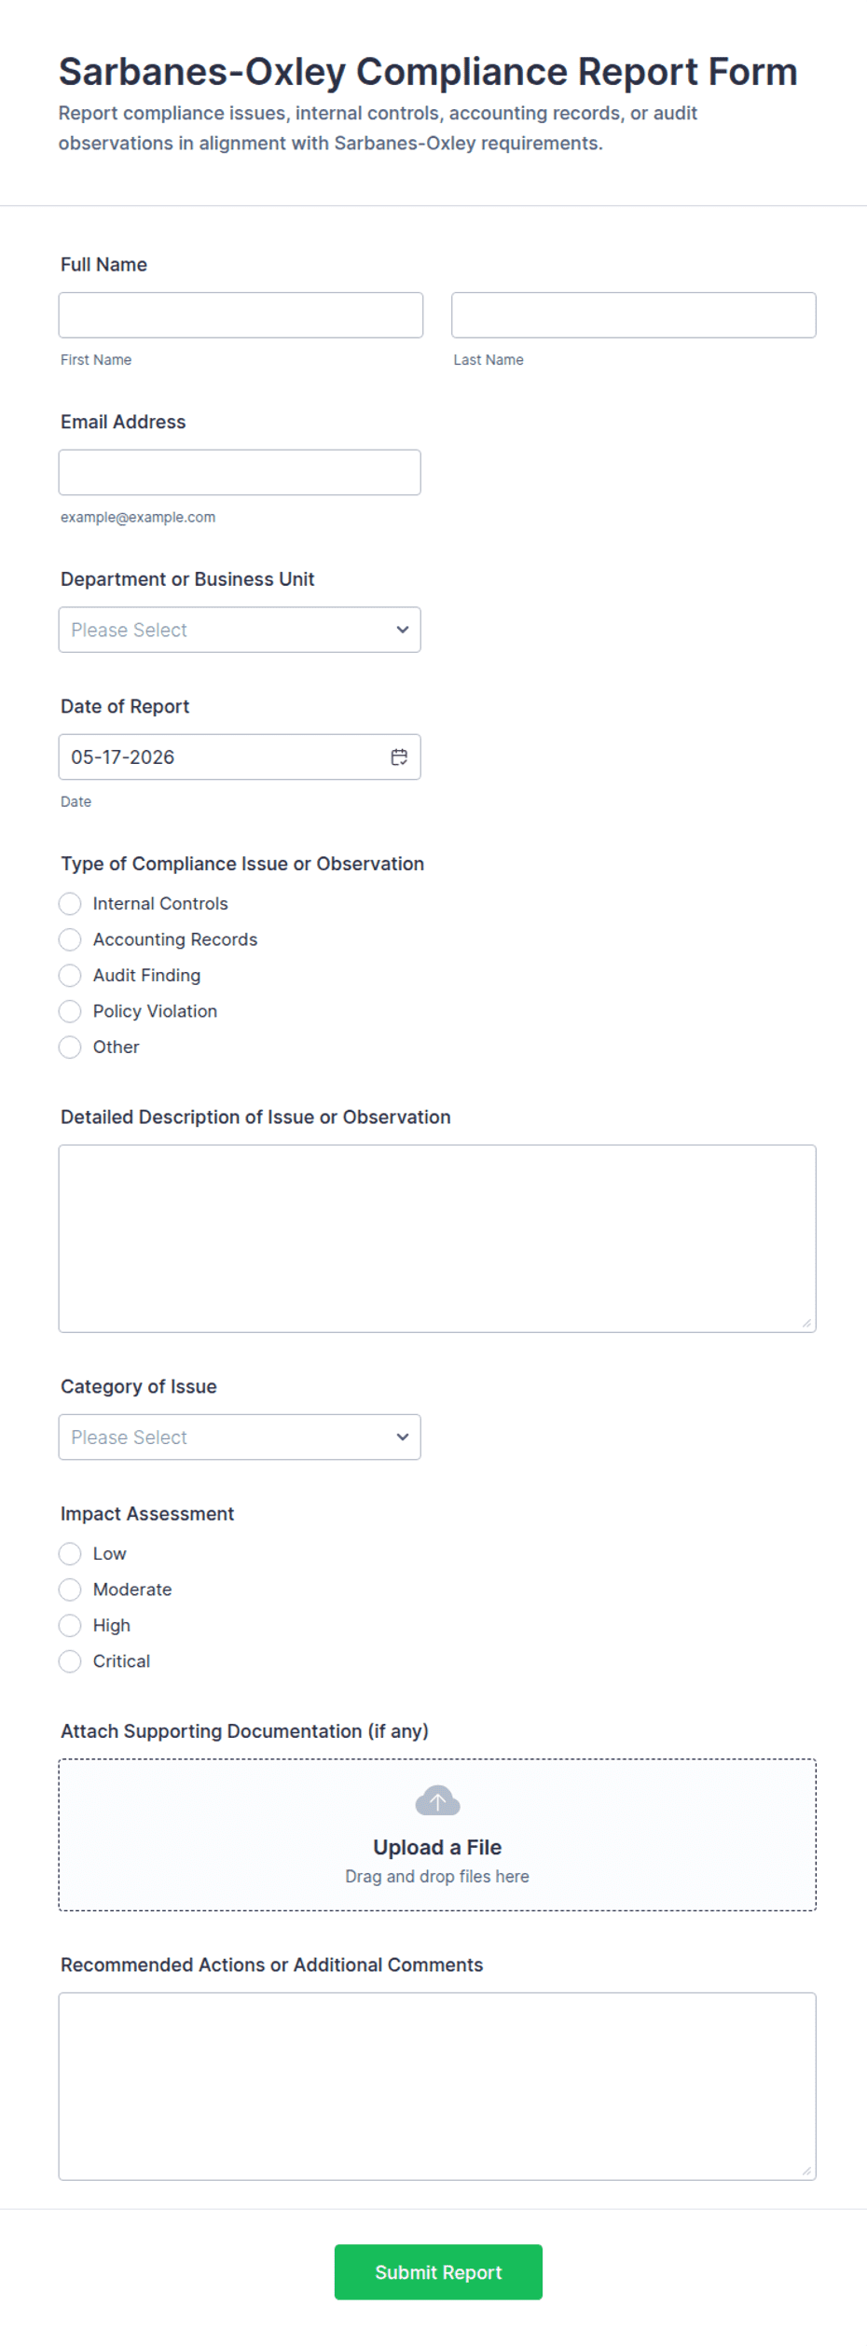Open the calendar picker icon
The width and height of the screenshot is (867, 2346).
tap(399, 757)
